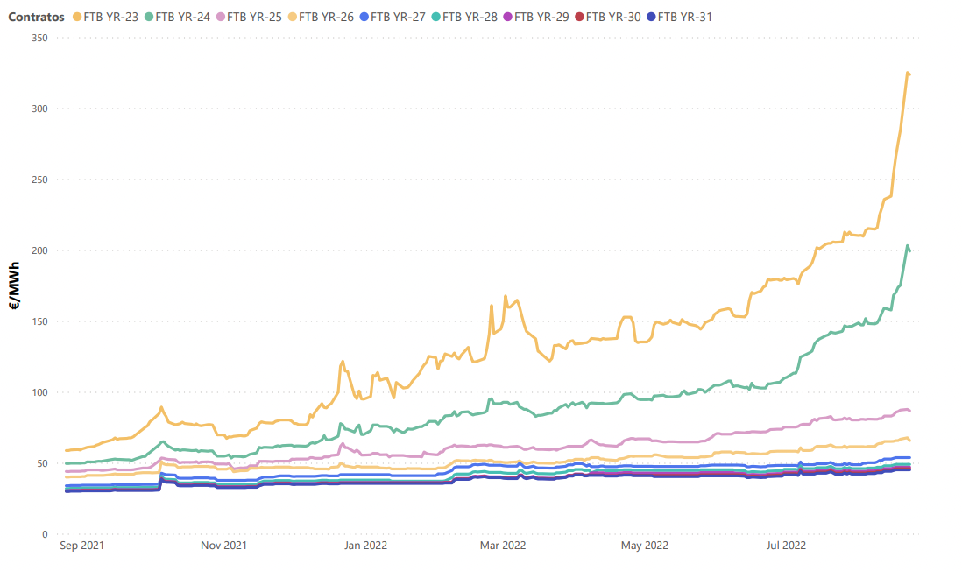This screenshot has height=571, width=962.
Task: Click the 150 y-axis tick label
Action: [37, 321]
